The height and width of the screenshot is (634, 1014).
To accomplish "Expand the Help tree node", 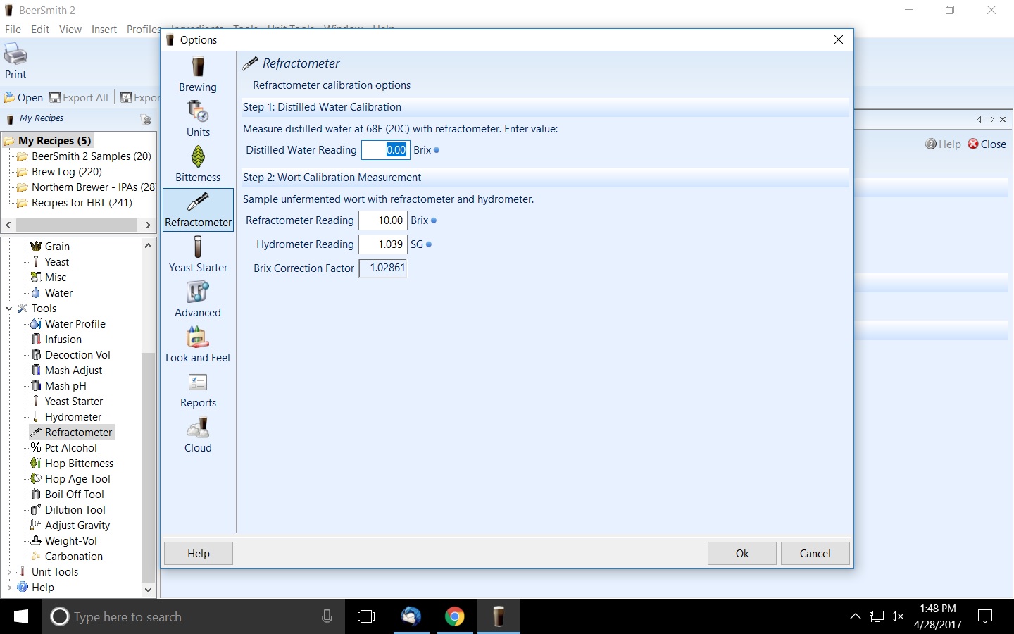I will pyautogui.click(x=8, y=588).
